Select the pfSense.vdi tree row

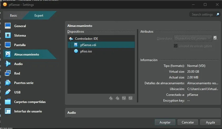pos(101,45)
